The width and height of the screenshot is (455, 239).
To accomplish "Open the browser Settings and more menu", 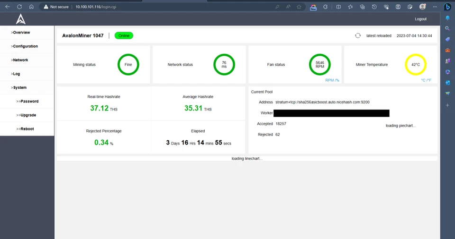I will [435, 7].
